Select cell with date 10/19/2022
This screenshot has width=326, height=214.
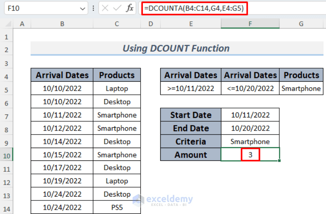click(x=62, y=181)
